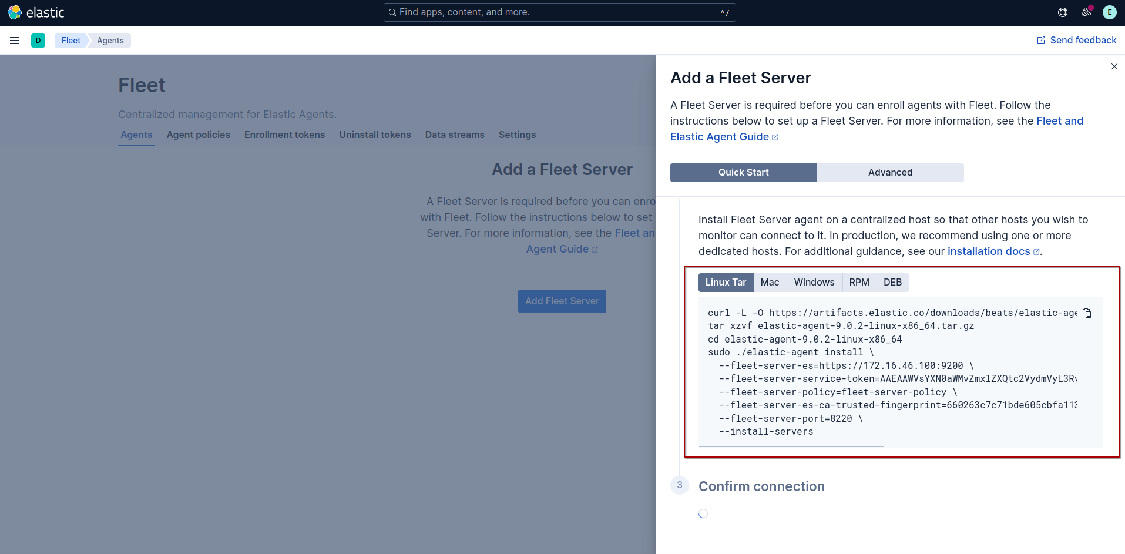
Task: Click the Elastic logo
Action: (36, 12)
